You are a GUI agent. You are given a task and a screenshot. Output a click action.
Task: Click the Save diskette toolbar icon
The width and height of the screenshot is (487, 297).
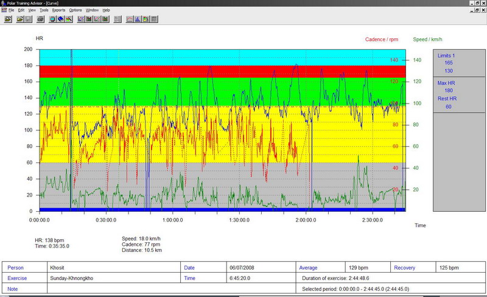click(x=28, y=19)
